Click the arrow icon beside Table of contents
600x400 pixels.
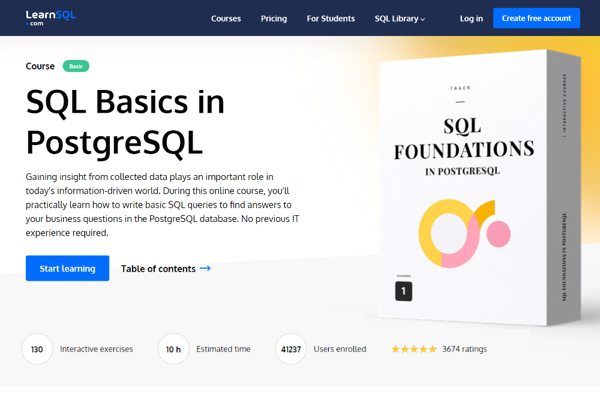[x=205, y=268]
